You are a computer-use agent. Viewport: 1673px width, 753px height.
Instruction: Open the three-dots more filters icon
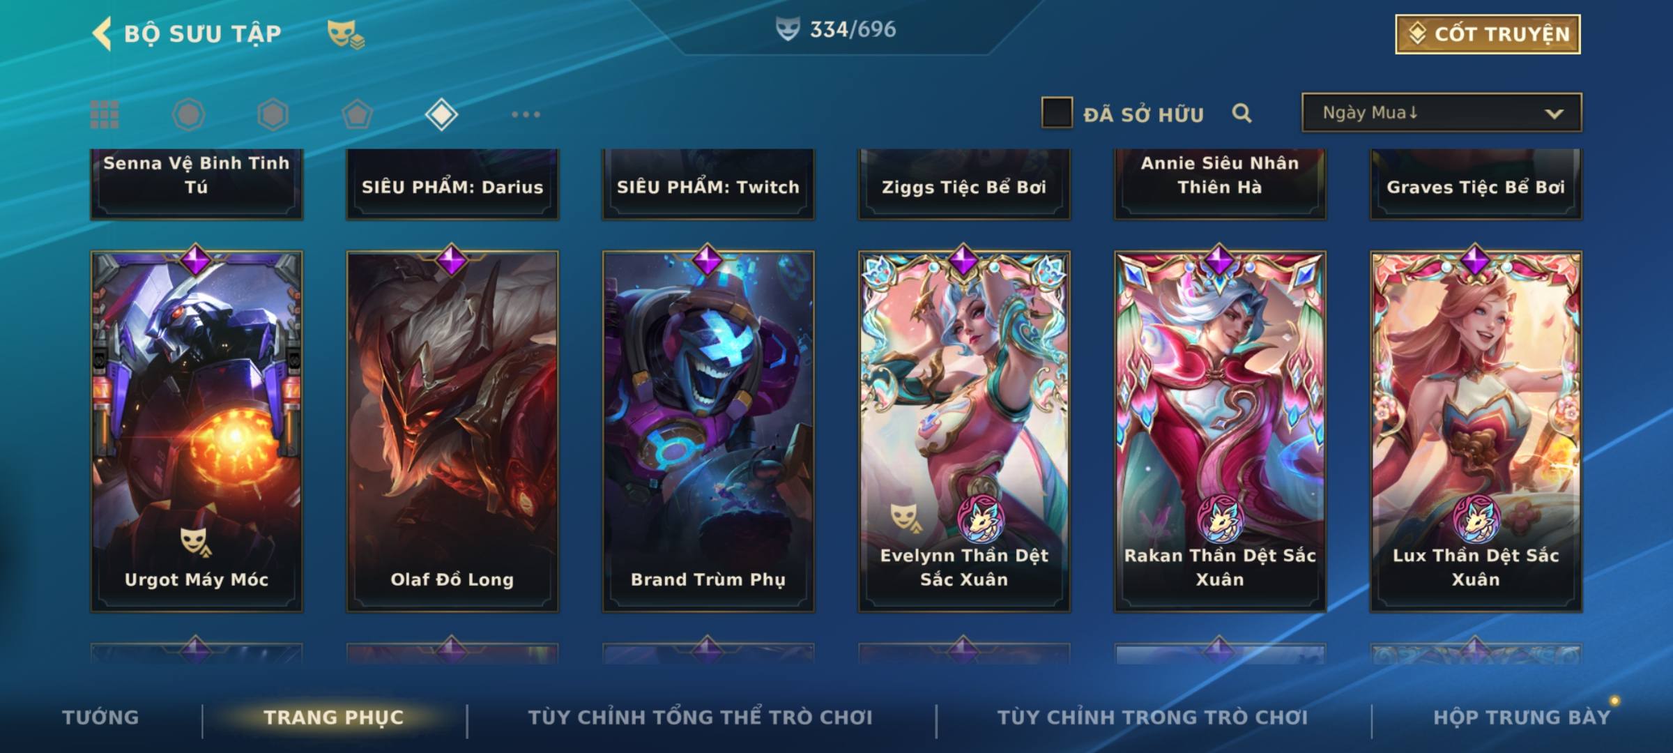[526, 114]
